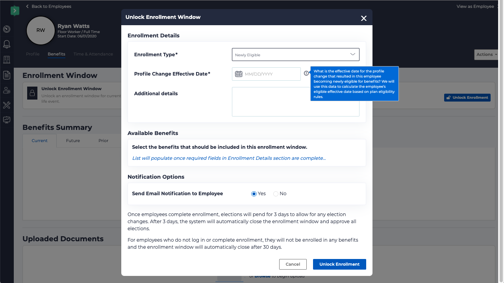Click the document icon in the sidebar
This screenshot has height=283, width=504.
(6, 74)
